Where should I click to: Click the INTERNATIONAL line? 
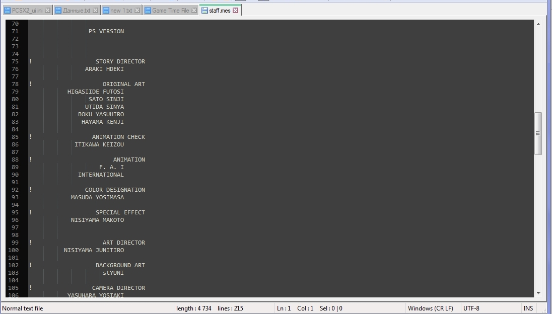101,175
